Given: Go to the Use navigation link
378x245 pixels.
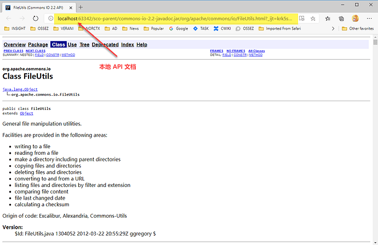Looking at the screenshot, I should pos(72,44).
